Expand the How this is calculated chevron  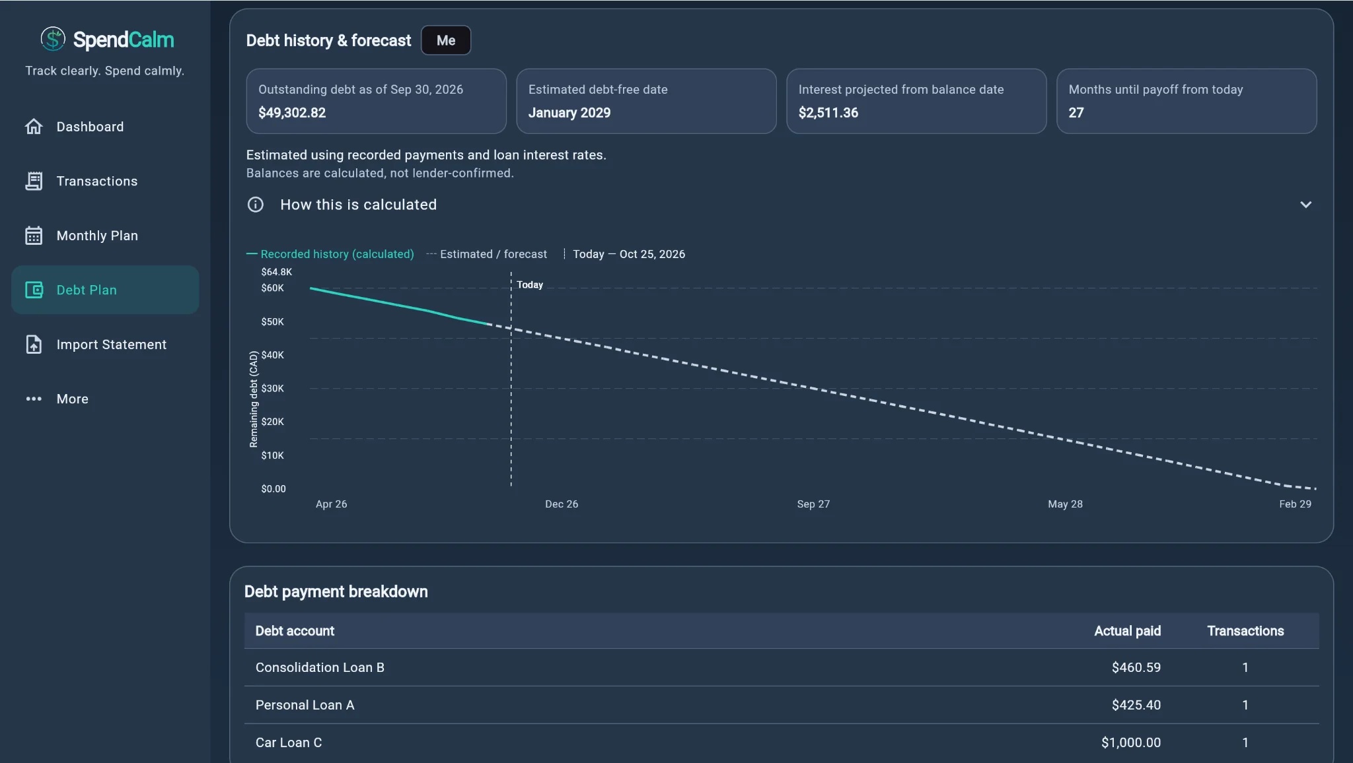1305,205
